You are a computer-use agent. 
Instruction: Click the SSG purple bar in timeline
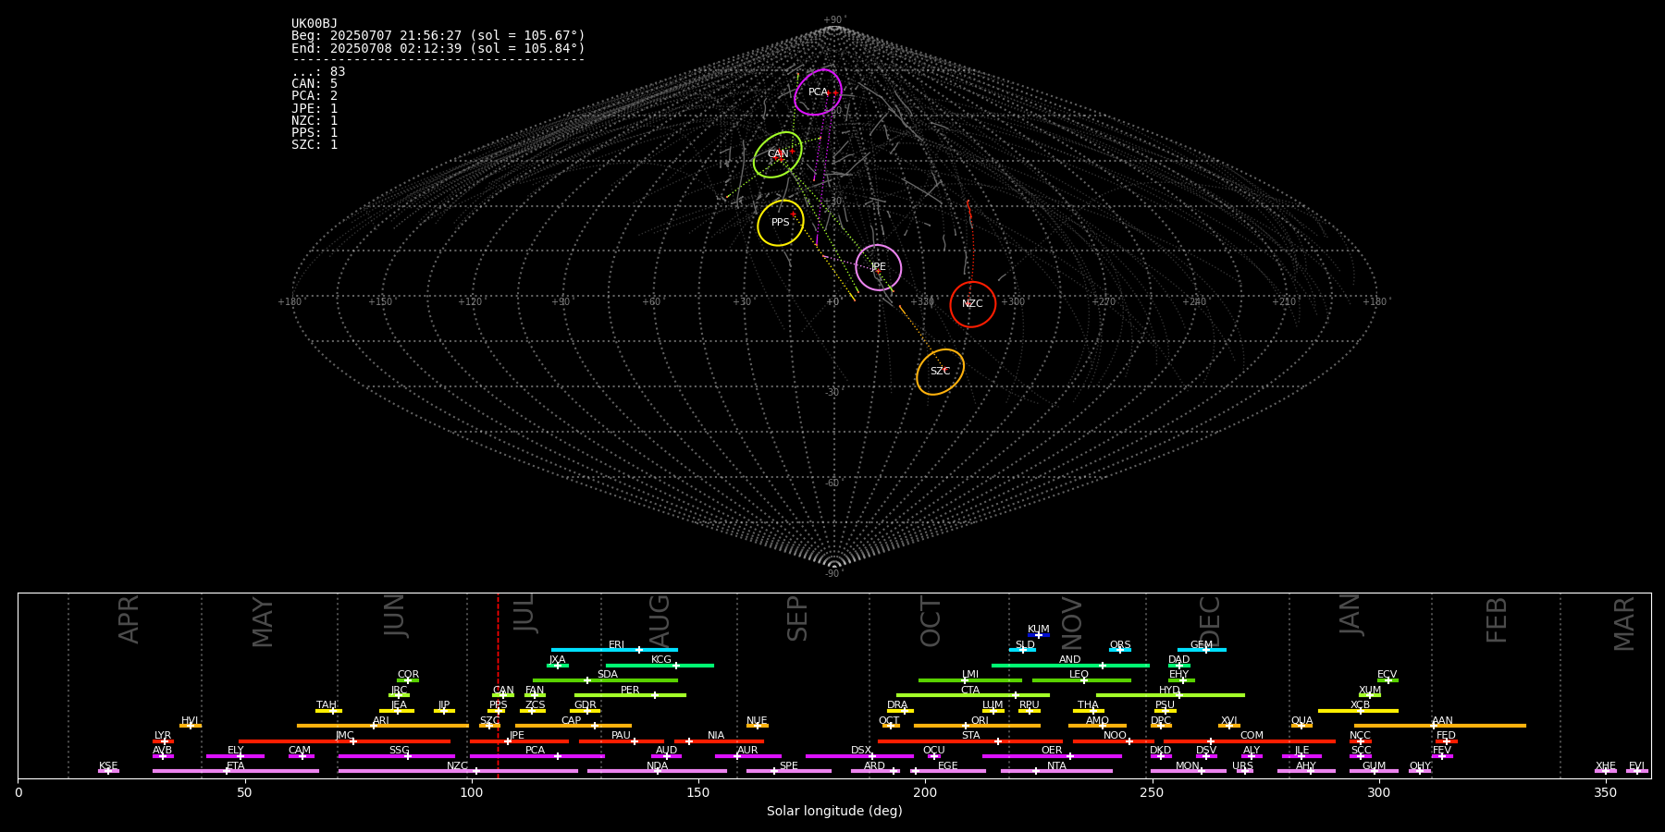[x=396, y=756]
